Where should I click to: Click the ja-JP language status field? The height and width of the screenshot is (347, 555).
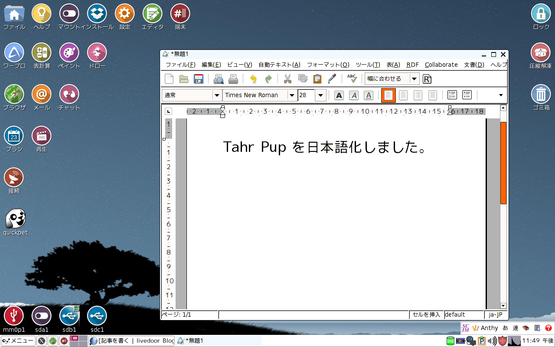(495, 314)
